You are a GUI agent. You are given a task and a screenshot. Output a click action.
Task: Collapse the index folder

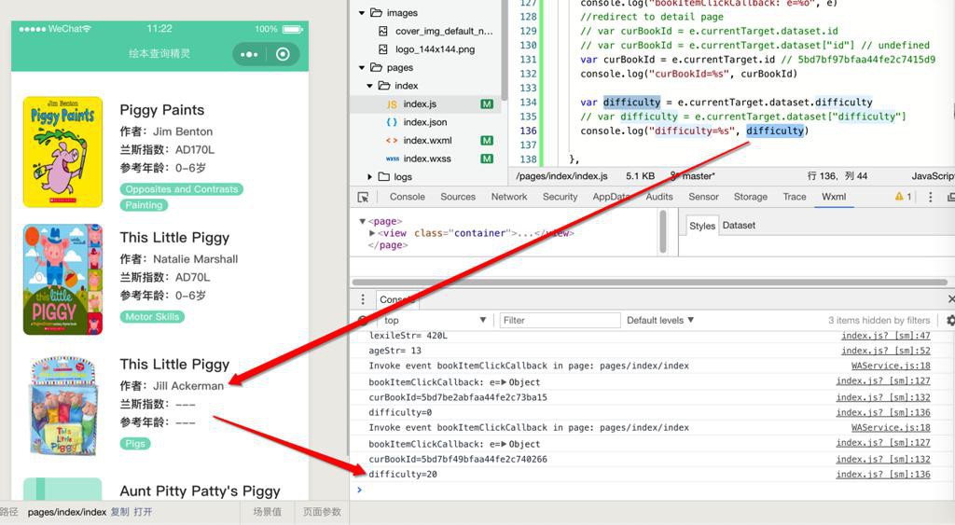pyautogui.click(x=369, y=86)
